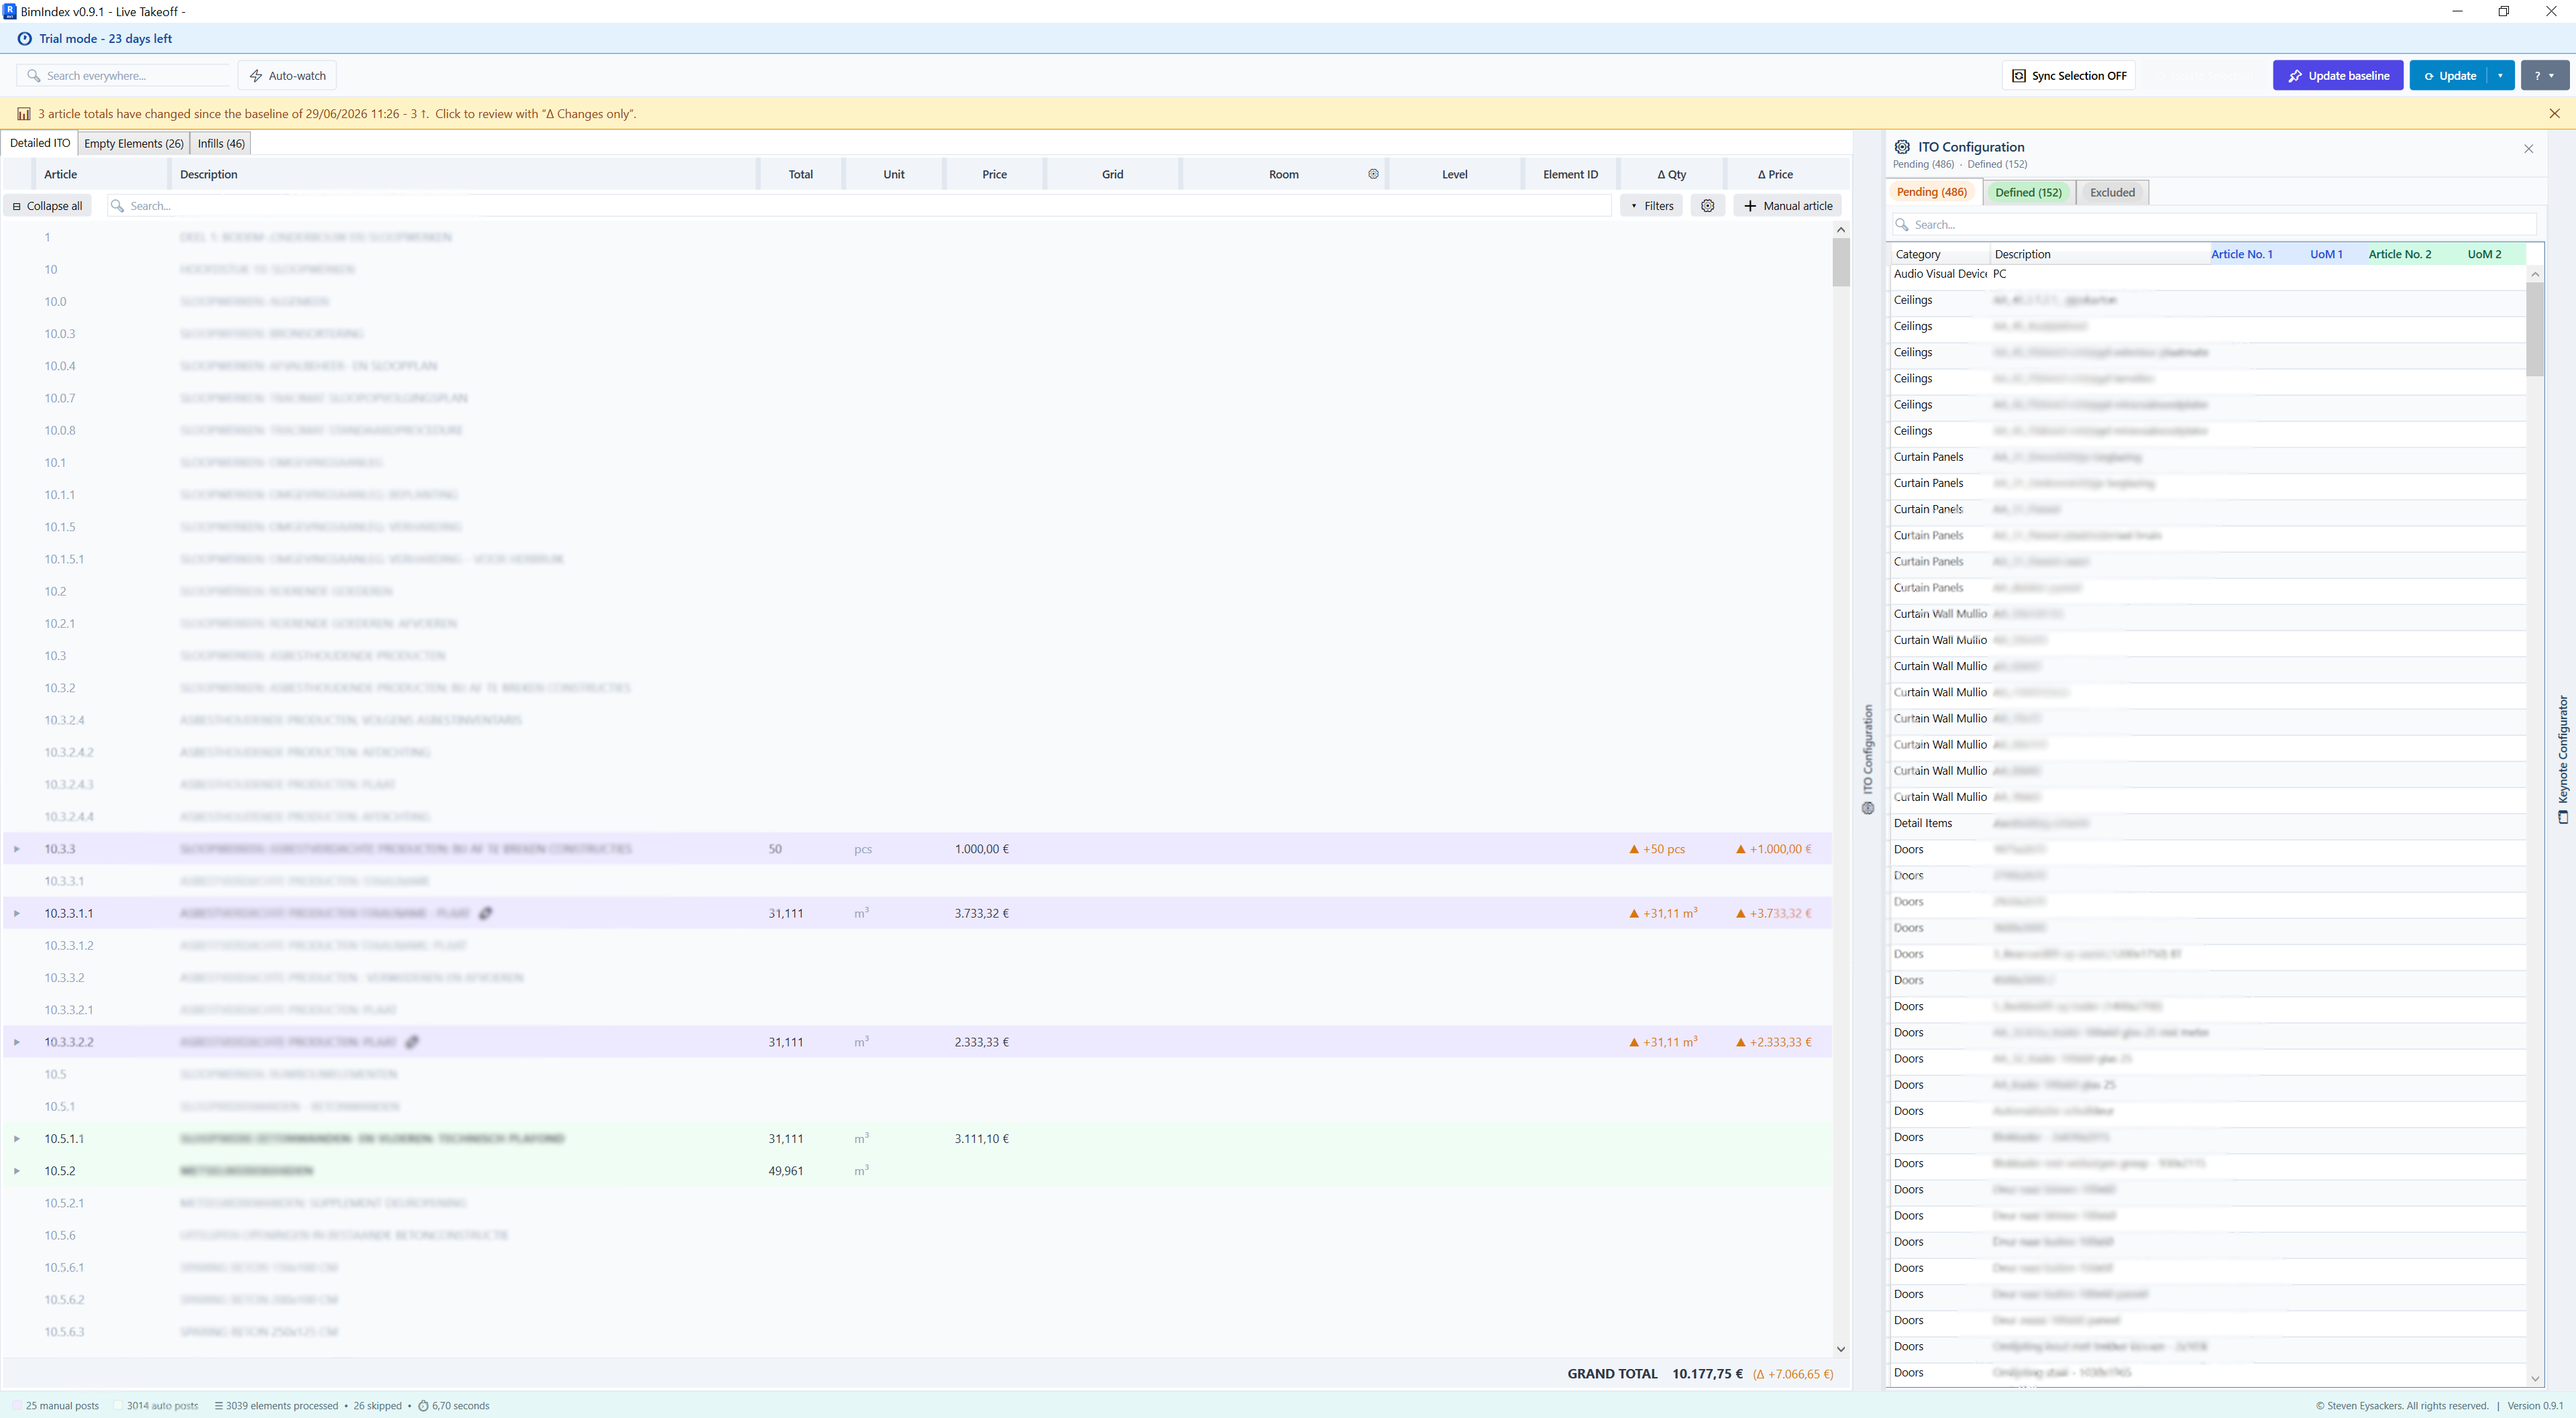The height and width of the screenshot is (1418, 2576).
Task: Open the help question mark dropdown
Action: point(2544,76)
